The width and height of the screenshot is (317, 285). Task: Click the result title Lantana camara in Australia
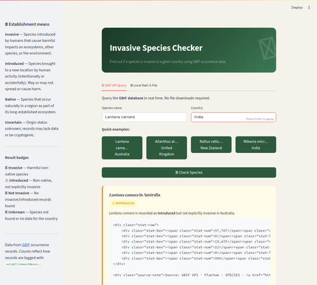pos(134,195)
